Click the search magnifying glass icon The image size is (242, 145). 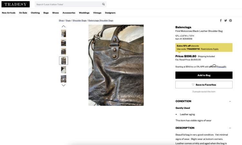(103, 5)
